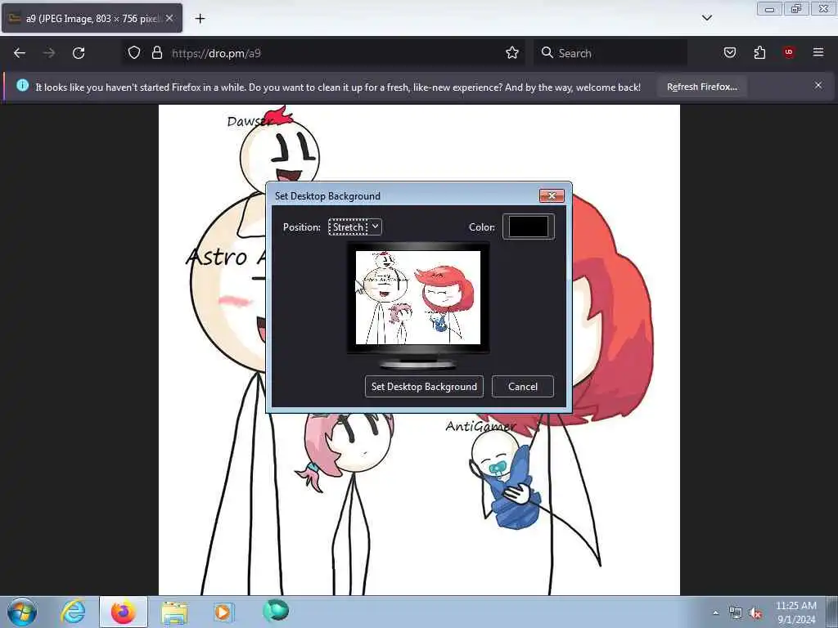838x628 pixels.
Task: List all tabs with the chevron
Action: pos(706,18)
